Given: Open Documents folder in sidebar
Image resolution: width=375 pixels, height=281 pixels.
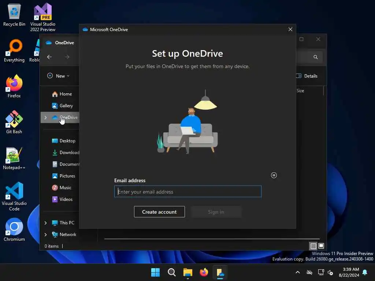Looking at the screenshot, I should 66,164.
